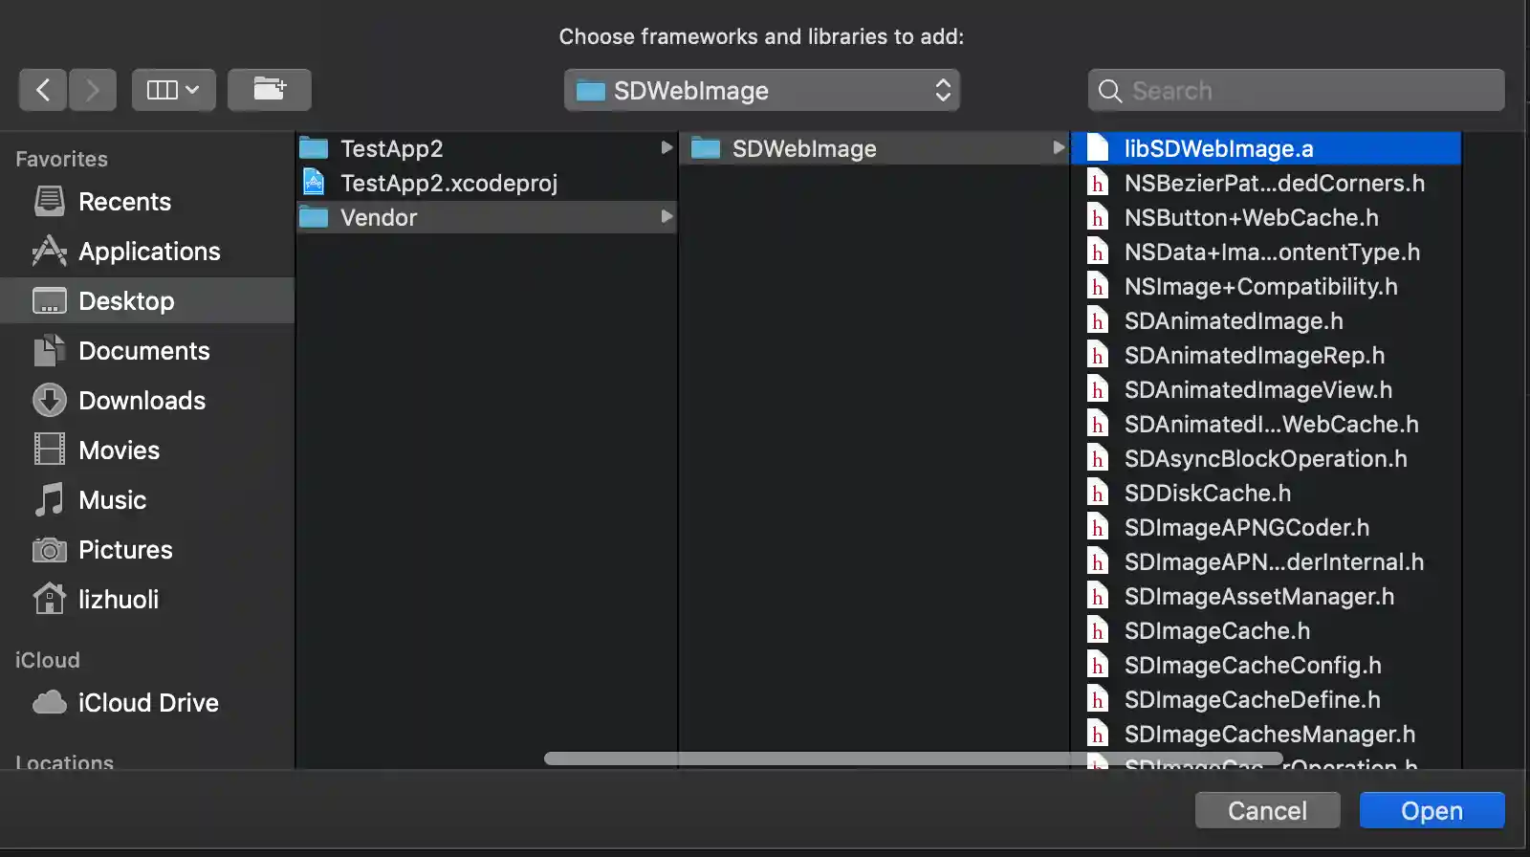
Task: Go to Downloads in the sidebar
Action: [142, 401]
